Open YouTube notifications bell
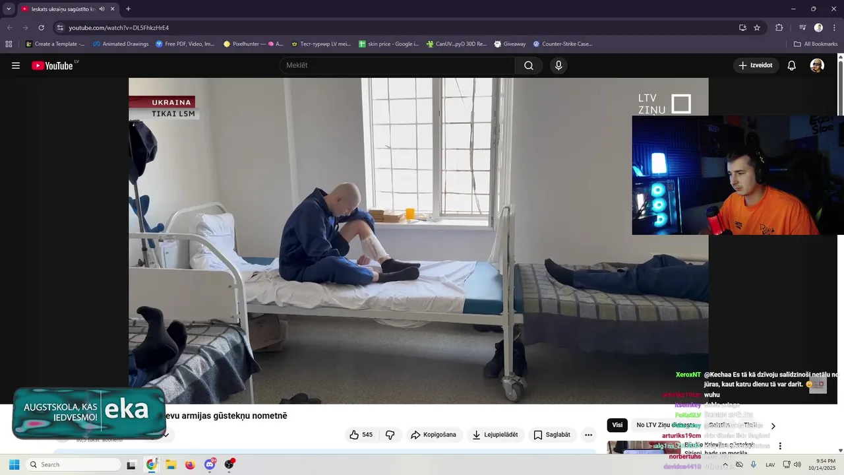Viewport: 844px width, 475px height. (792, 65)
